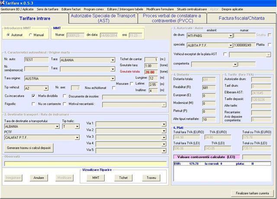Enable the Nou achizitionat checkbox
The width and height of the screenshot is (277, 199).
pos(114,88)
